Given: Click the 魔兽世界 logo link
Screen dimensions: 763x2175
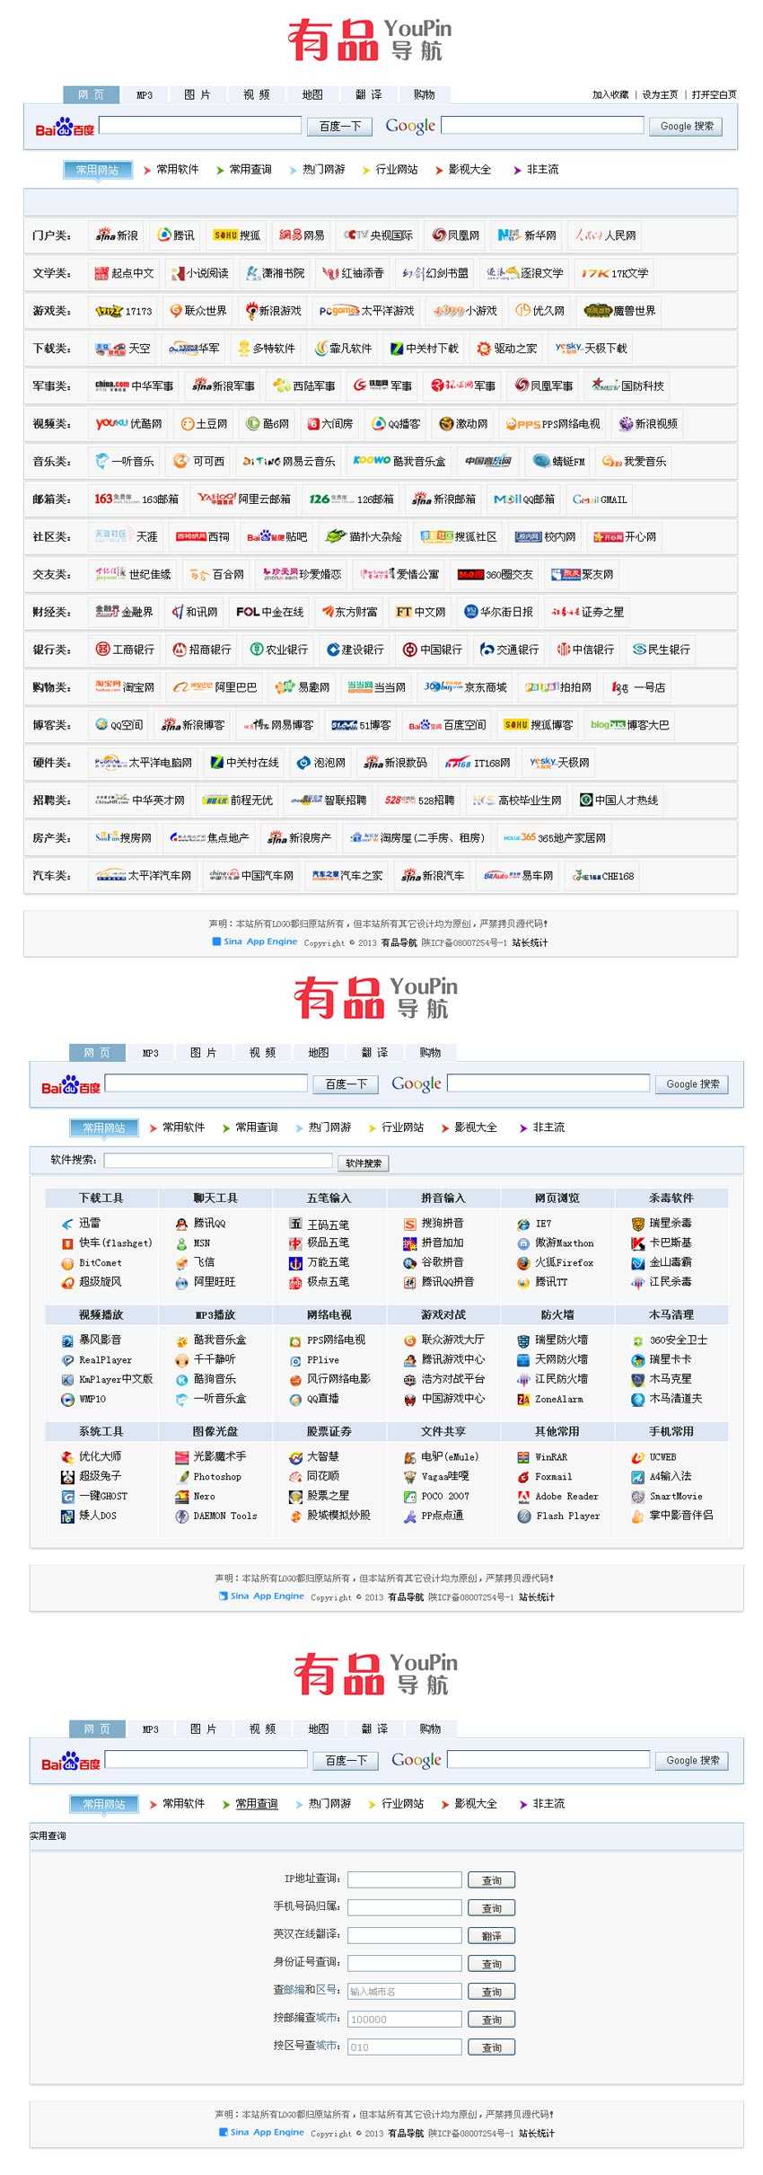Looking at the screenshot, I should (x=597, y=311).
